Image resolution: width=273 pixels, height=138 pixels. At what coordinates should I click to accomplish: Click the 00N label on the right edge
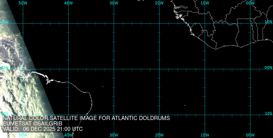pos(268,67)
